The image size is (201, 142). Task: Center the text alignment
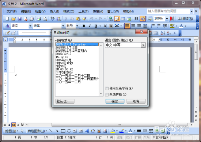[133, 26]
